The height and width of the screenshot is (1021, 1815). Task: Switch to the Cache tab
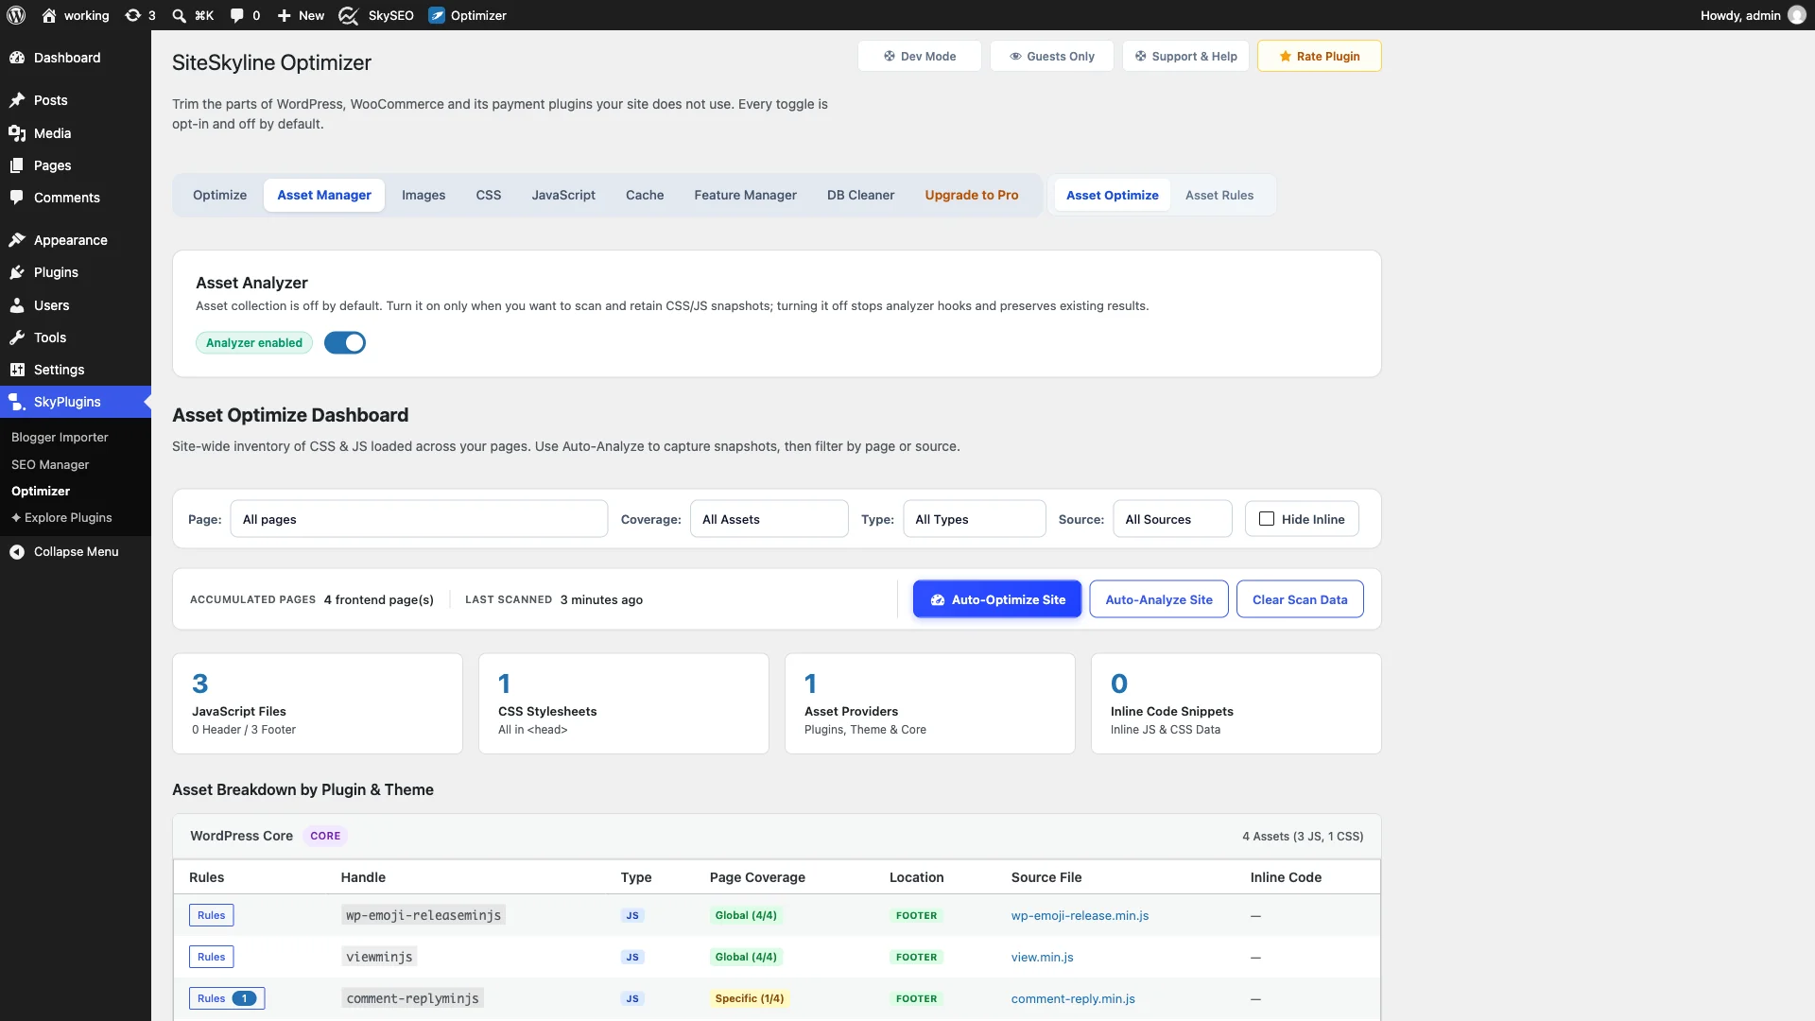645,196
